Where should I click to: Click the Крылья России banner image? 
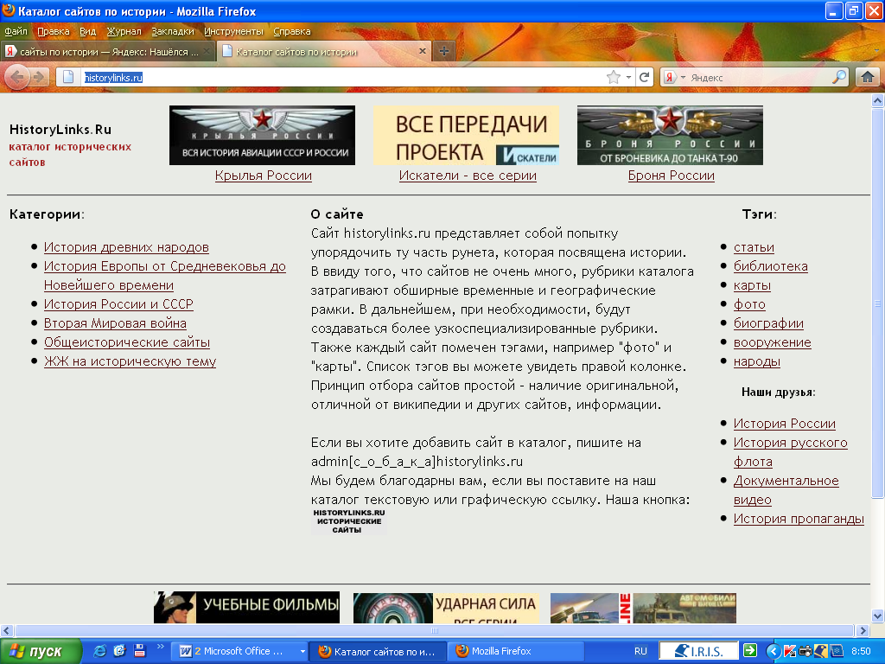(x=263, y=136)
